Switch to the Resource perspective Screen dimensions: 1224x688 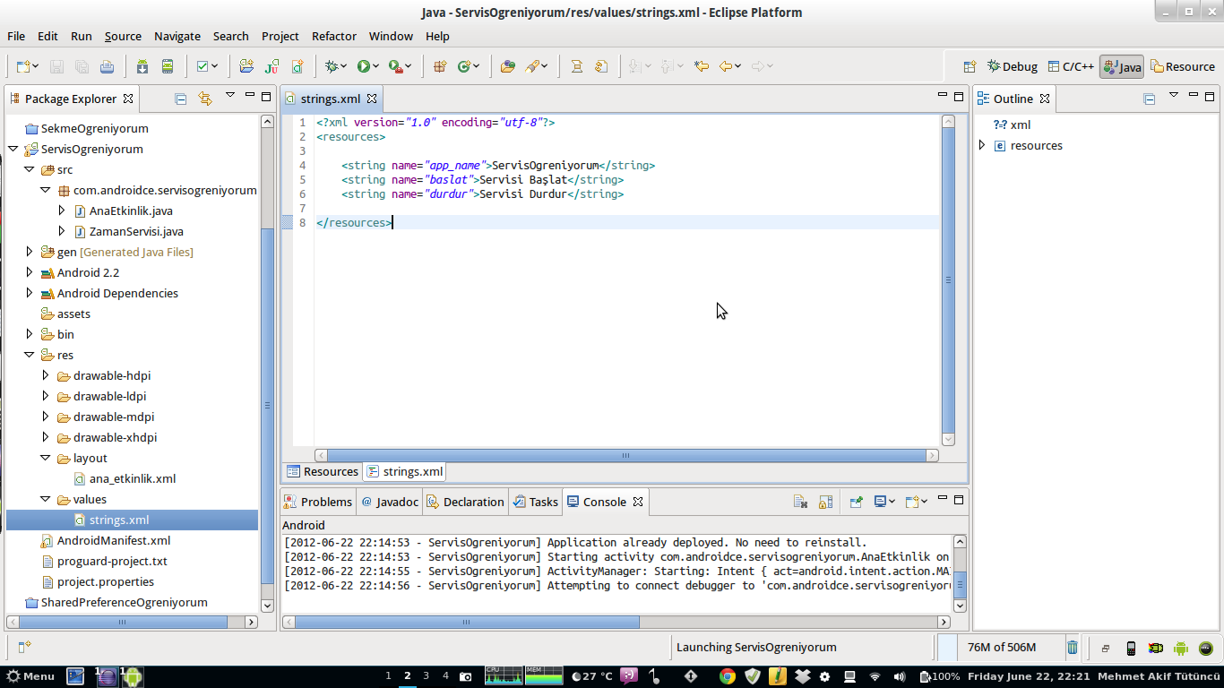tap(1183, 66)
